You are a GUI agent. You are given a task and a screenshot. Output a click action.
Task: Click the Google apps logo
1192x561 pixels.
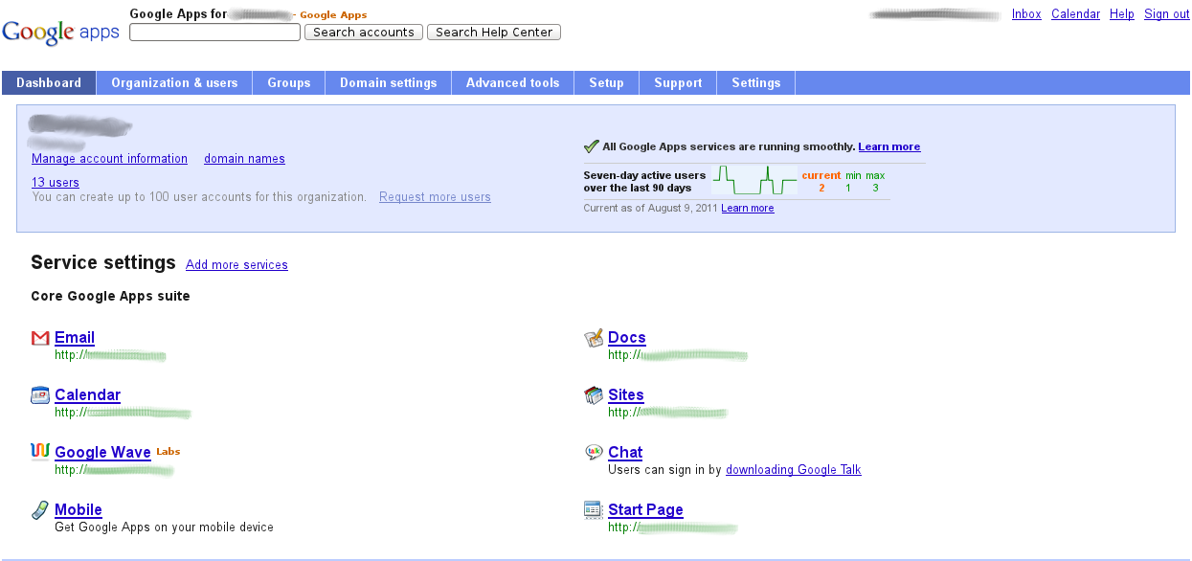(x=60, y=32)
